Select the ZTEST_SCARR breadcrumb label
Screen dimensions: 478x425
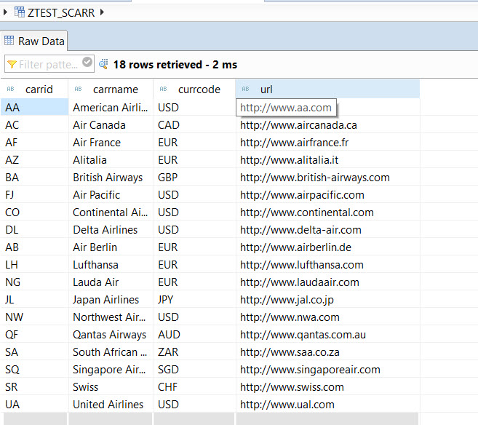point(61,13)
